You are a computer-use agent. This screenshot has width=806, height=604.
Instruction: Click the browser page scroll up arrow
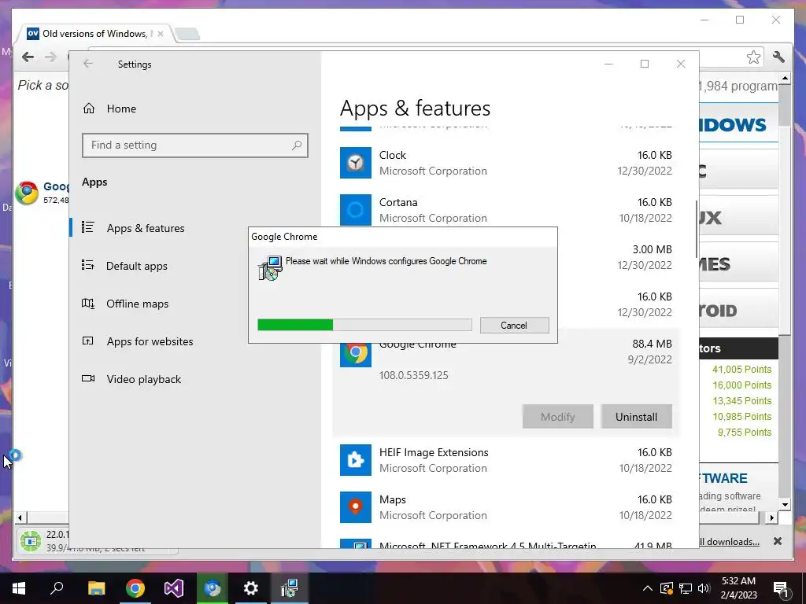point(785,79)
